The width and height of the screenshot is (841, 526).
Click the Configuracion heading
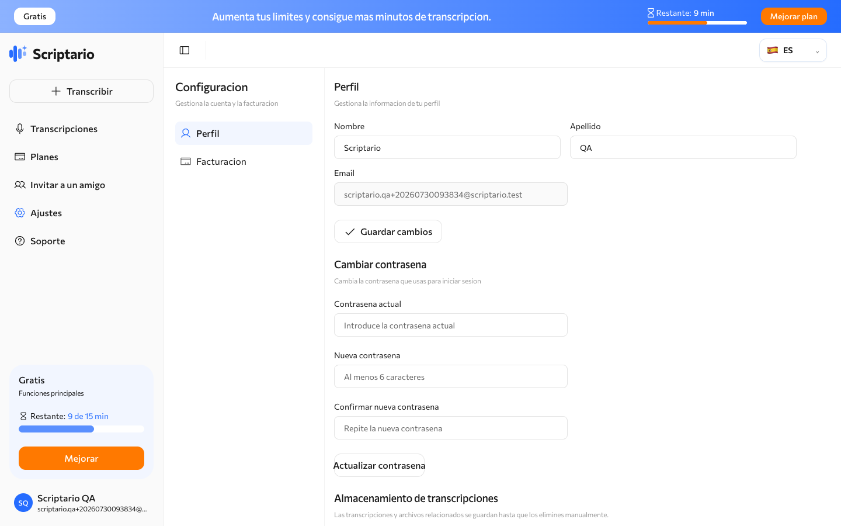point(211,87)
